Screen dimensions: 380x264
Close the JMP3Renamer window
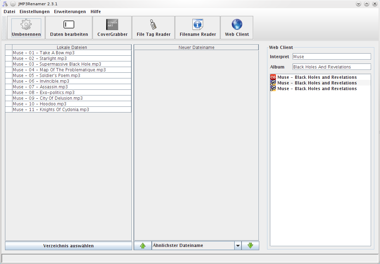click(x=375, y=4)
